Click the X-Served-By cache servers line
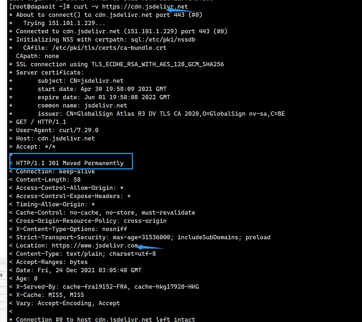Viewport: 362px width, 322px height. (104, 287)
